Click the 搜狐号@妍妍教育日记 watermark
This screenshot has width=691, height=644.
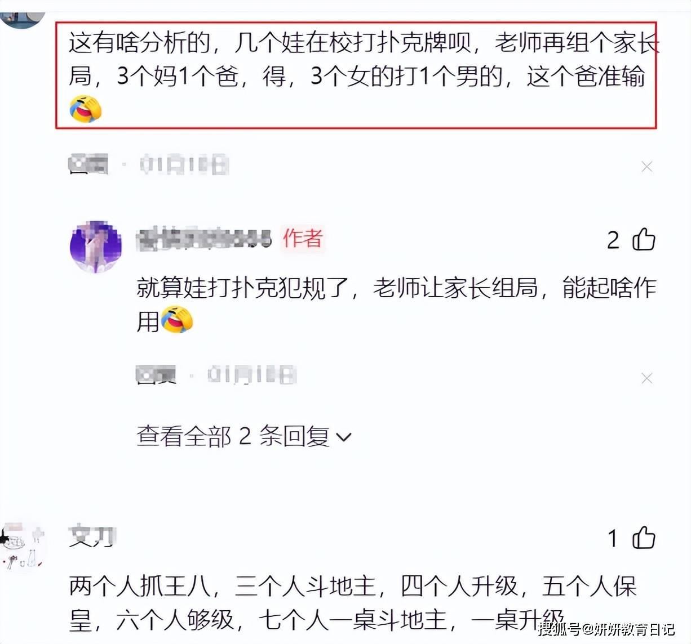(x=606, y=629)
